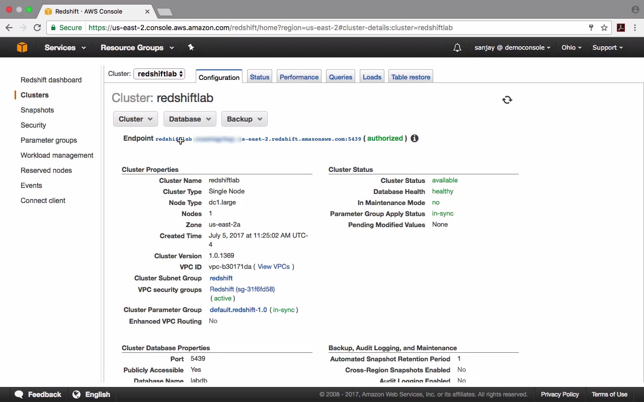Change language via the English button
Image resolution: width=644 pixels, height=402 pixels.
point(91,394)
